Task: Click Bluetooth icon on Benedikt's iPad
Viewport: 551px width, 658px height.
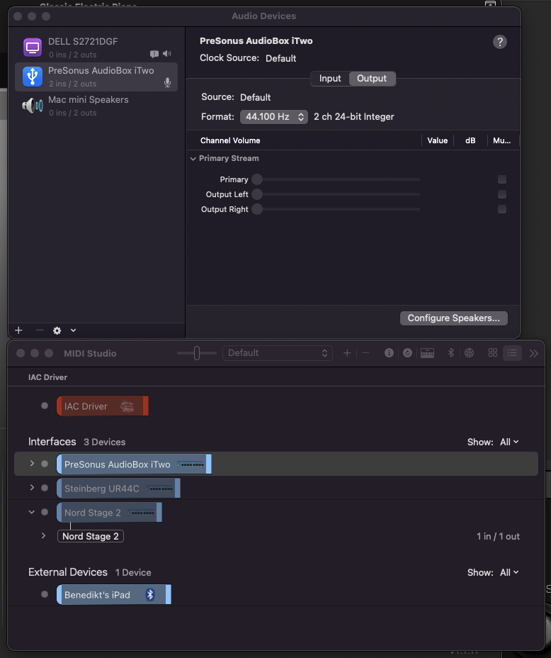Action: tap(150, 595)
